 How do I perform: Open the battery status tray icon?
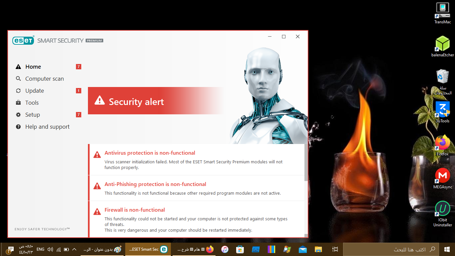(66, 249)
